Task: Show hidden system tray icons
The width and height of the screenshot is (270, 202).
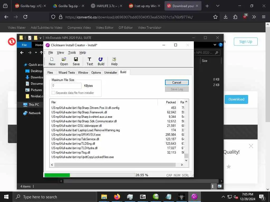Action: pyautogui.click(x=223, y=197)
